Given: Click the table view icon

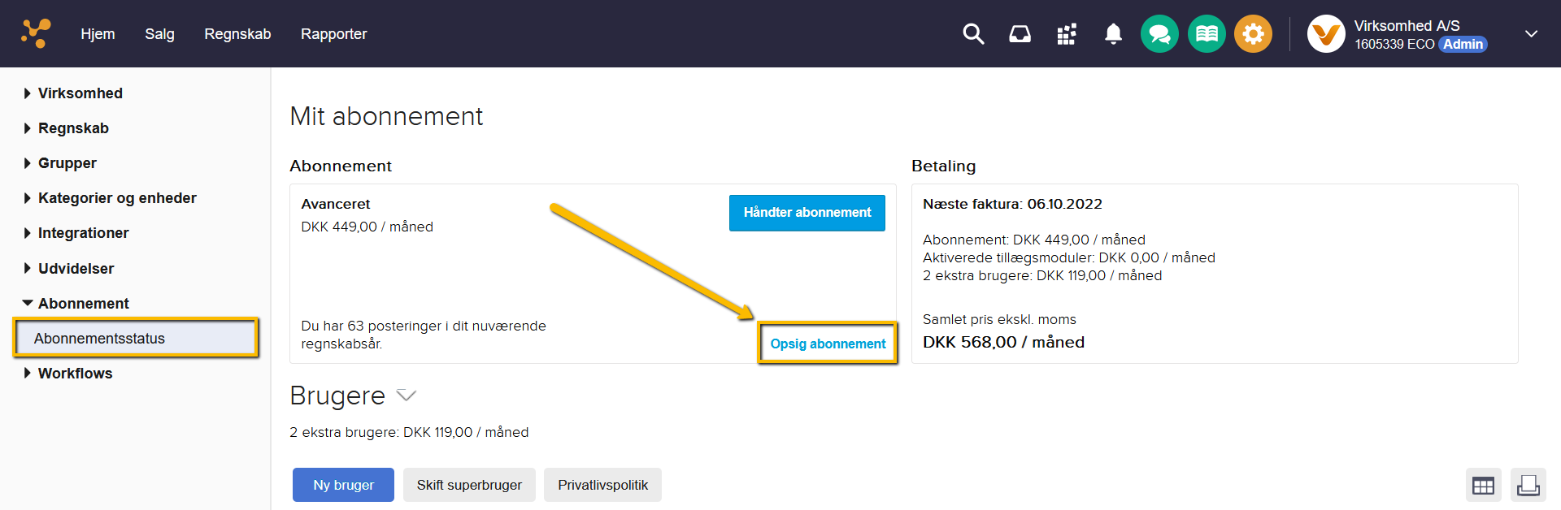Looking at the screenshot, I should 1483,486.
